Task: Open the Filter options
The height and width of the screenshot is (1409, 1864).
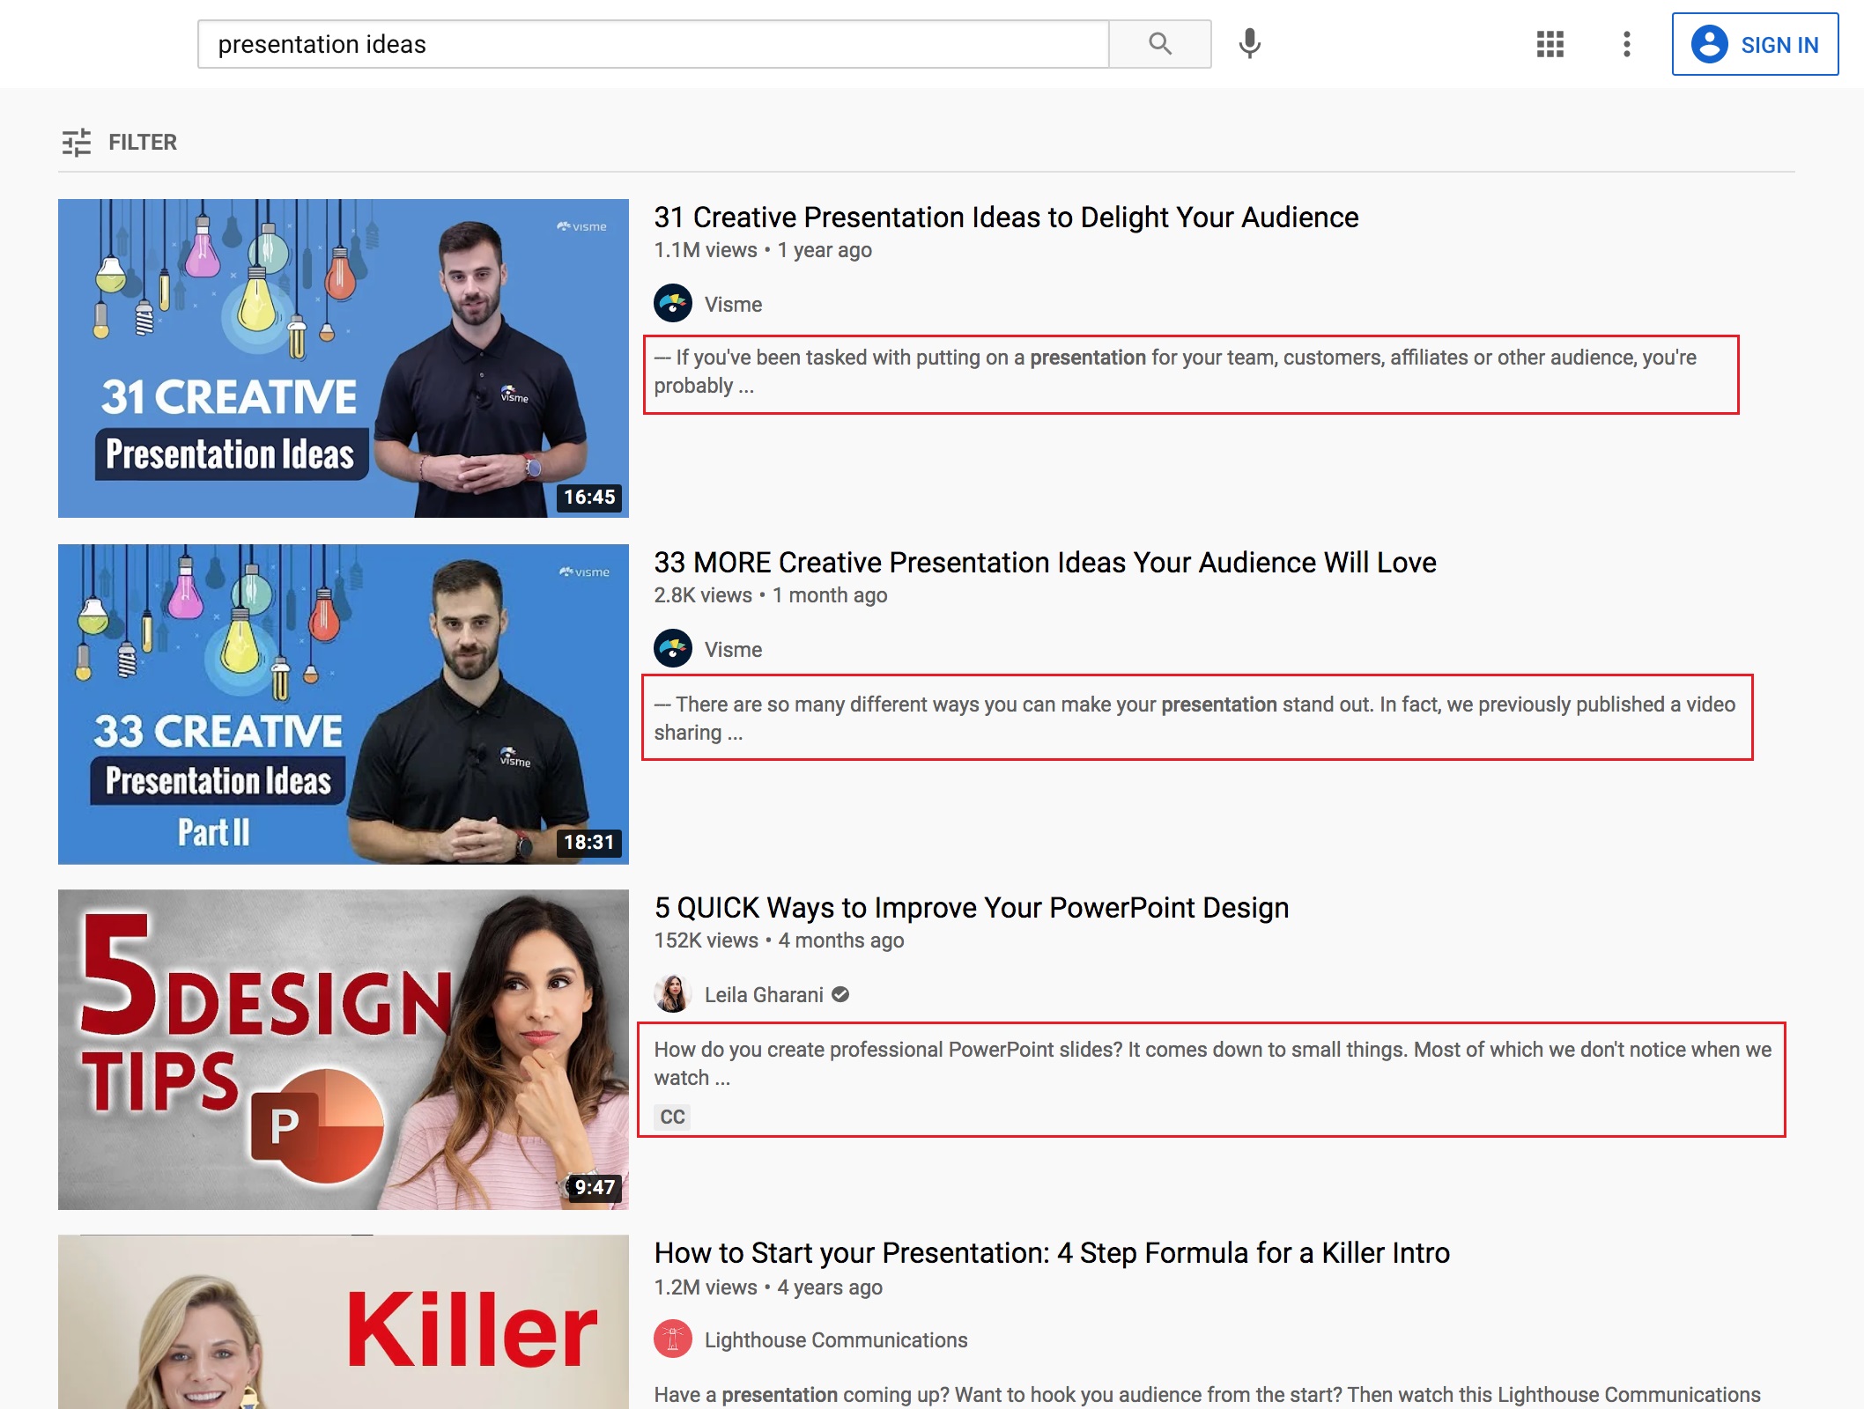Action: pos(119,142)
